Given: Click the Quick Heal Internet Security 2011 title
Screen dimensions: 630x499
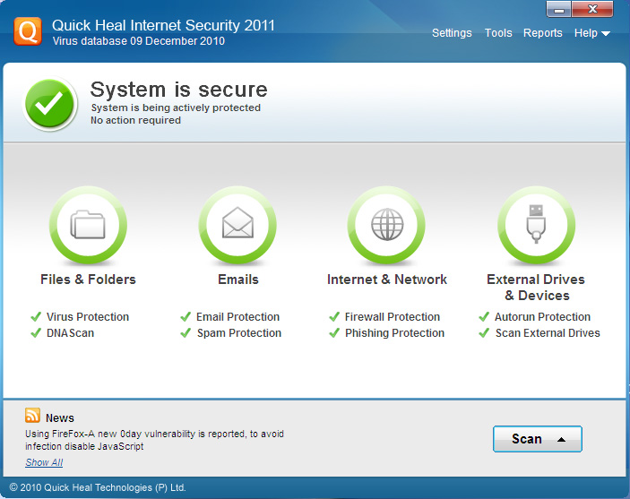Looking at the screenshot, I should click(x=163, y=25).
